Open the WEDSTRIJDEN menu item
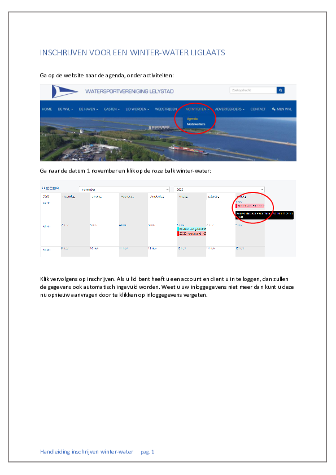The width and height of the screenshot is (336, 475). tap(166, 109)
